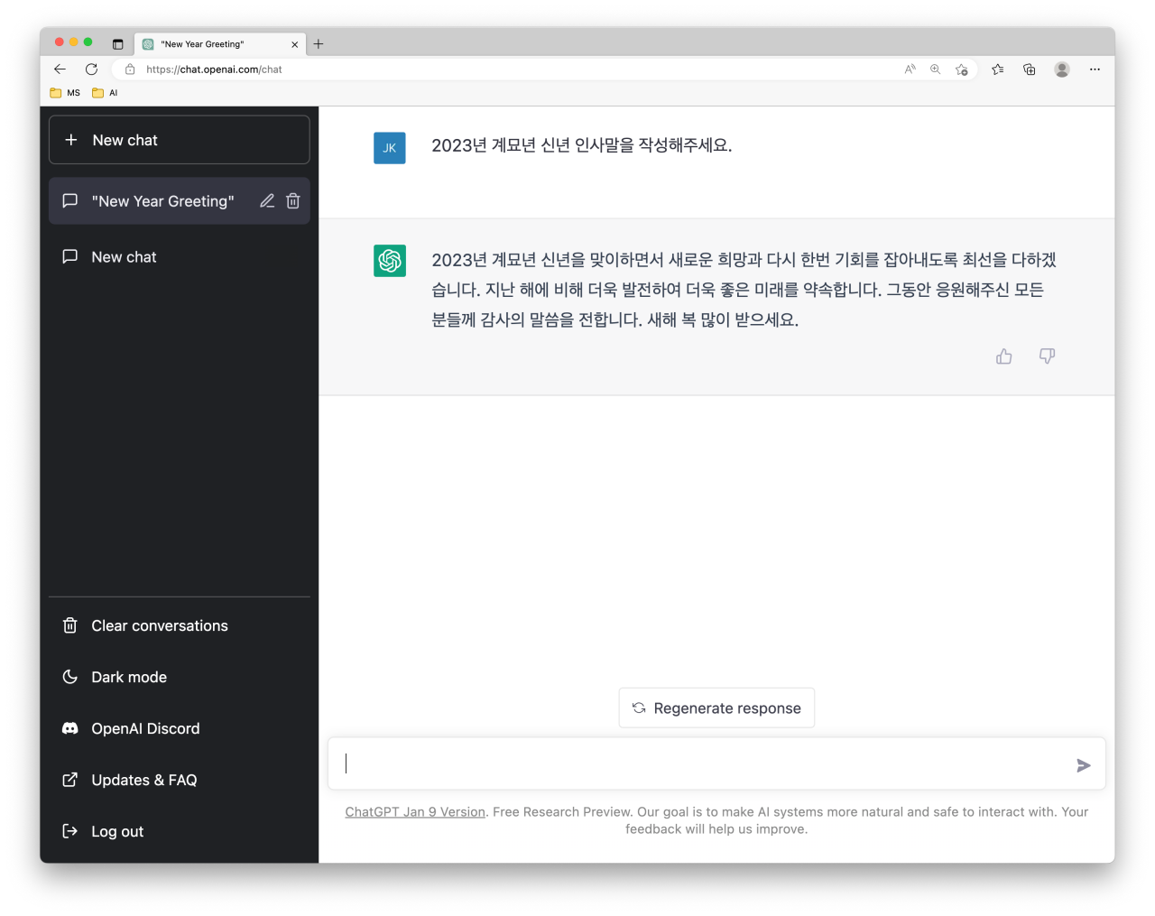Click the thumbs up icon on response
Image resolution: width=1155 pixels, height=916 pixels.
1003,356
